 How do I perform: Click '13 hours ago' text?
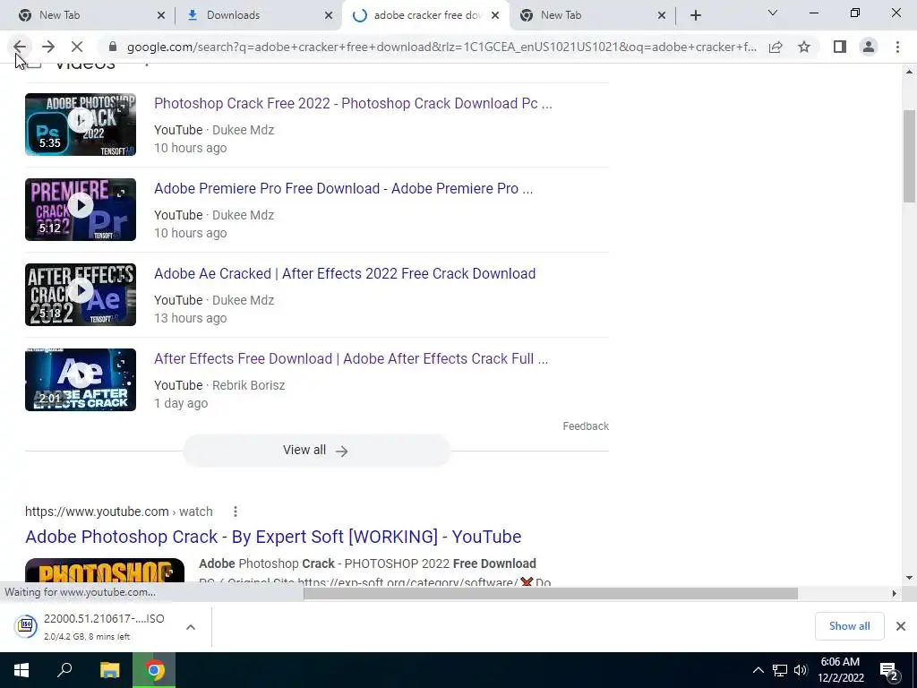click(x=190, y=318)
